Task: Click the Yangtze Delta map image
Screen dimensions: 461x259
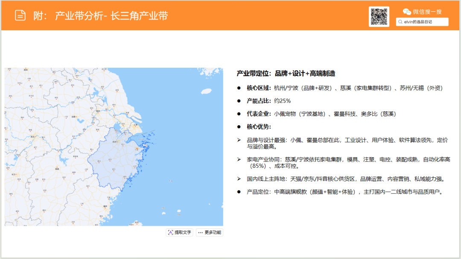Action: (x=114, y=147)
